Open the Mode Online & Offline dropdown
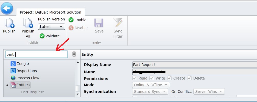The width and height of the screenshot is (257, 102). 151,85
